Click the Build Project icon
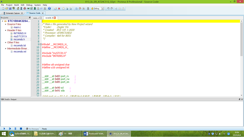 (77, 9)
